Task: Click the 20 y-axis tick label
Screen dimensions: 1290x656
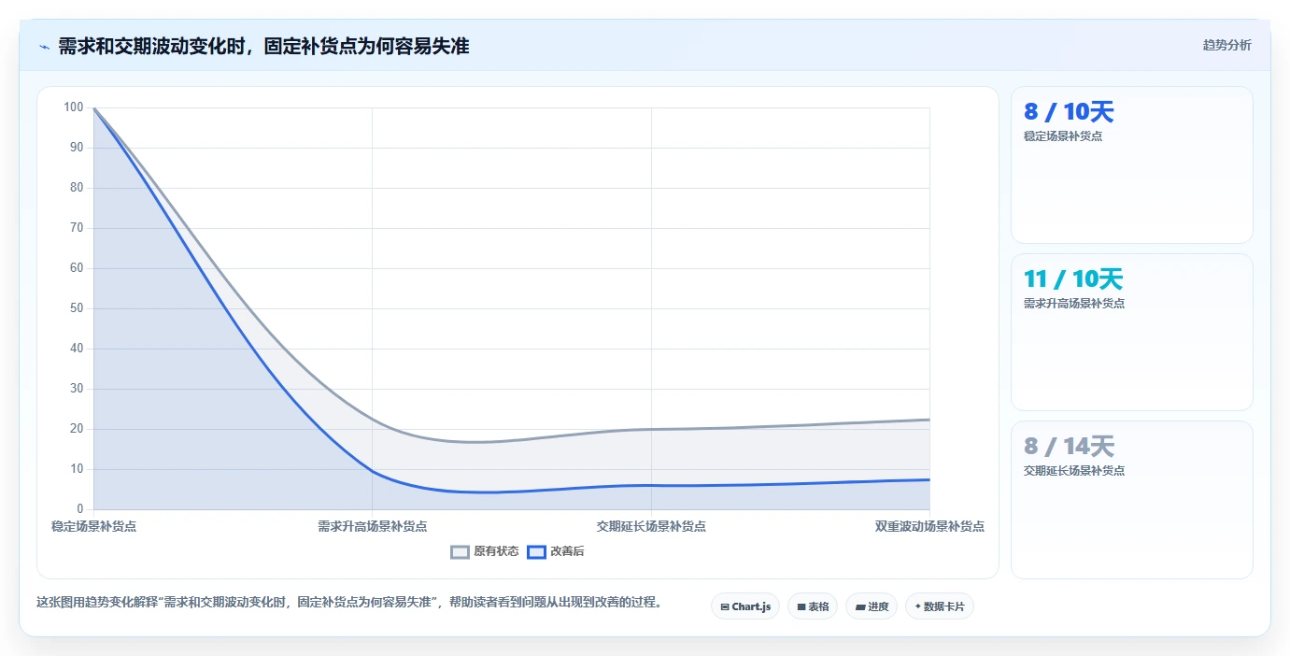Action: [77, 429]
